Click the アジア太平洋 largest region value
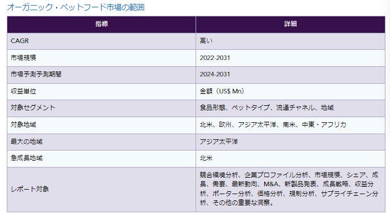390x223 pixels. click(219, 141)
